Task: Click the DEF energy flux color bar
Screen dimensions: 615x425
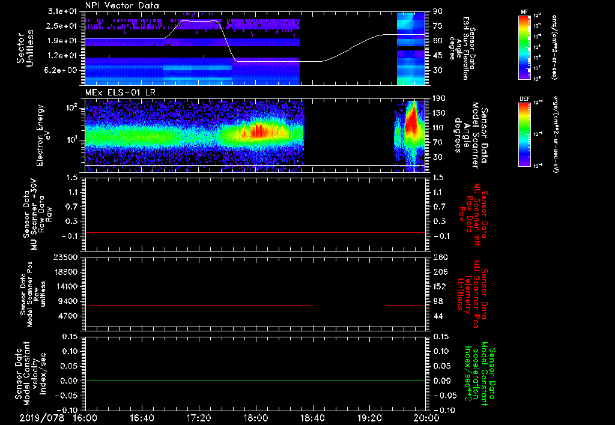Action: [525, 134]
